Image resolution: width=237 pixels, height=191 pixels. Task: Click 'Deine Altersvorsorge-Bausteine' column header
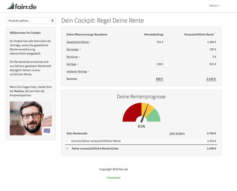click(87, 35)
